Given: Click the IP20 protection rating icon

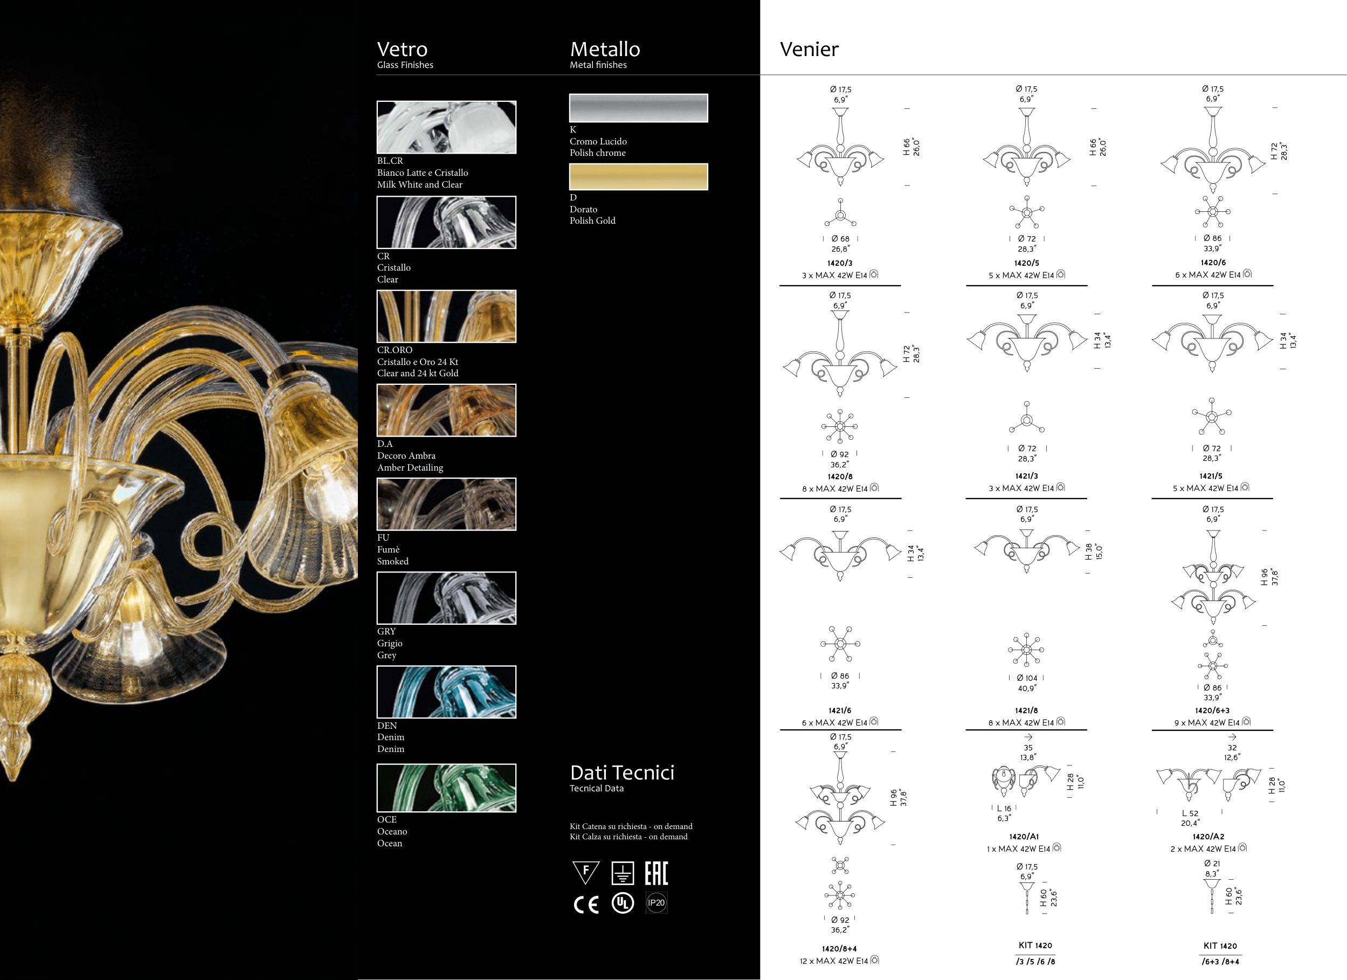Looking at the screenshot, I should pyautogui.click(x=657, y=903).
